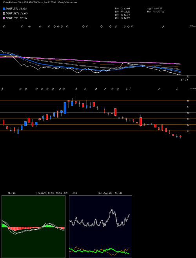Select the 'DOW PT: 17.26' legend text
The width and height of the screenshot is (196, 258).
pyautogui.click(x=16, y=18)
